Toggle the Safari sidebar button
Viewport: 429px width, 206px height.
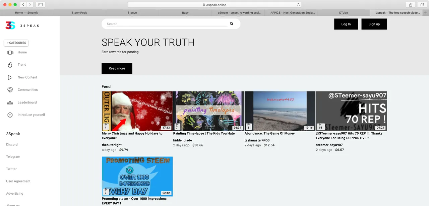[41, 5]
